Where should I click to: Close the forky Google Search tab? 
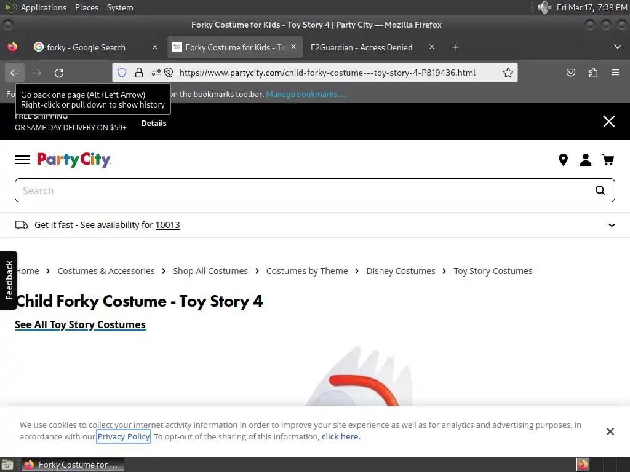point(155,47)
